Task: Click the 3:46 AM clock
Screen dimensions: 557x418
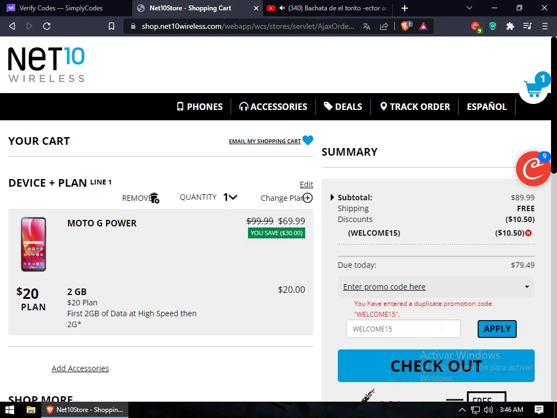Action: (x=511, y=410)
